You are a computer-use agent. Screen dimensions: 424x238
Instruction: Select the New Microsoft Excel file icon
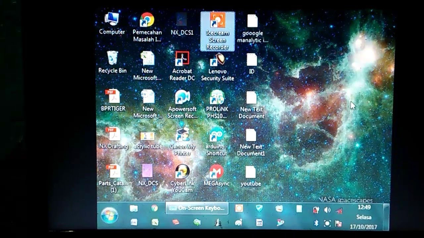[147, 66]
